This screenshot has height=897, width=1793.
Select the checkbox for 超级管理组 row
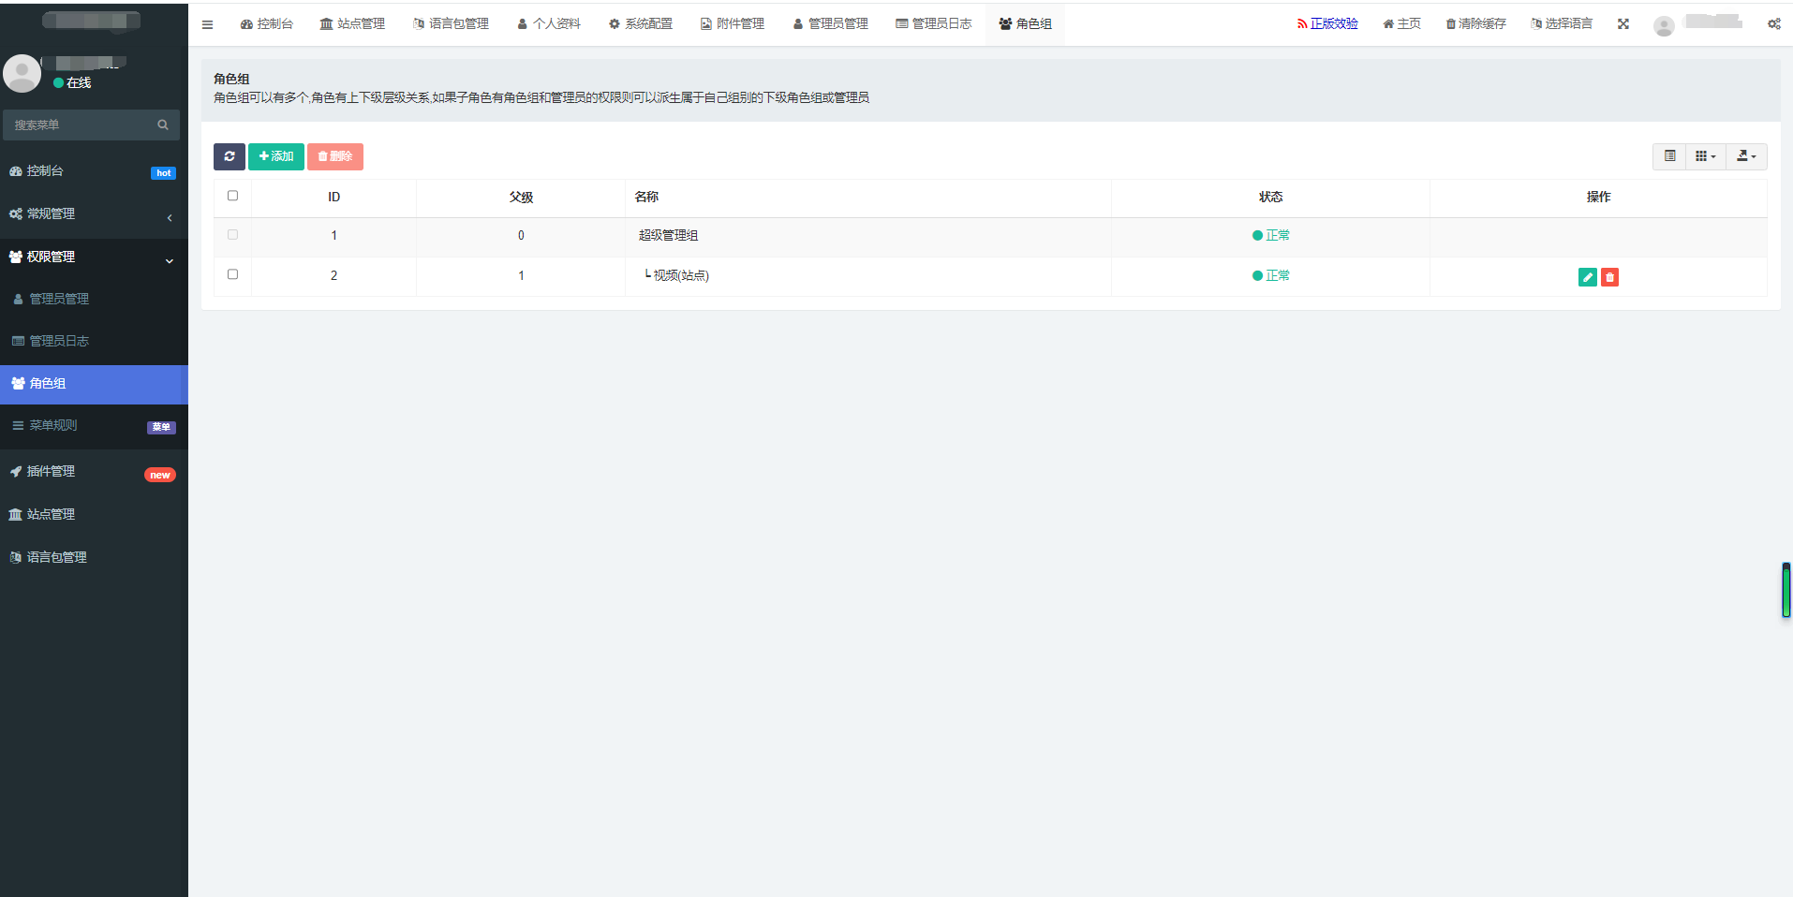click(x=232, y=235)
